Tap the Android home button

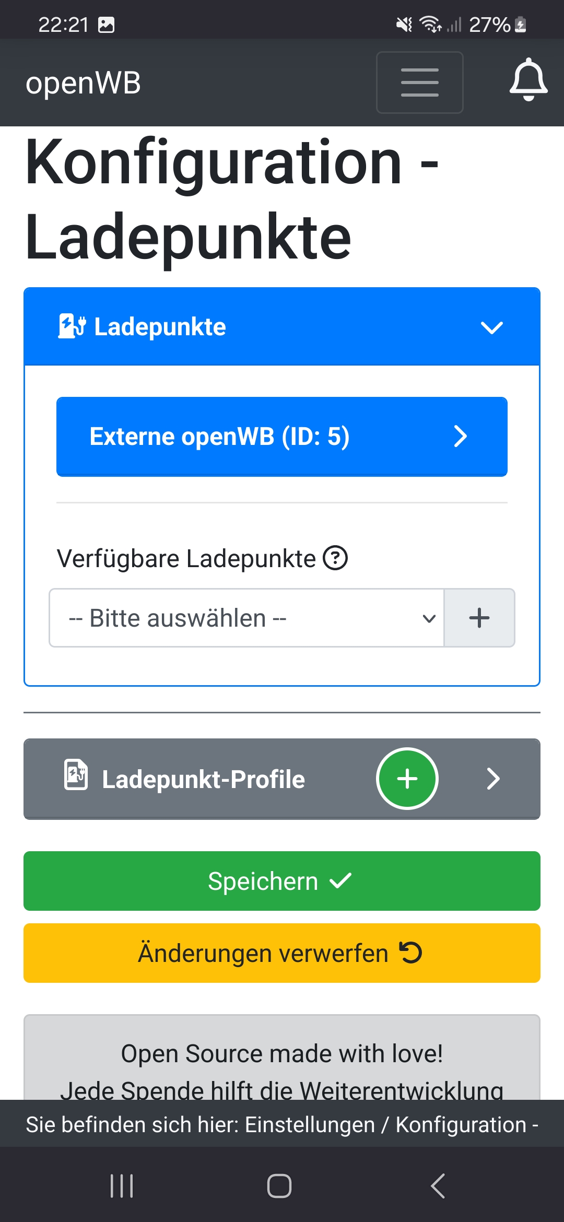[279, 1185]
